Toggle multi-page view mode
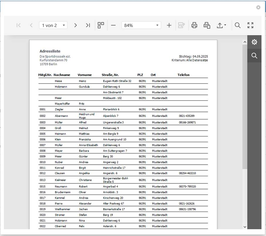 pyautogui.click(x=101, y=25)
